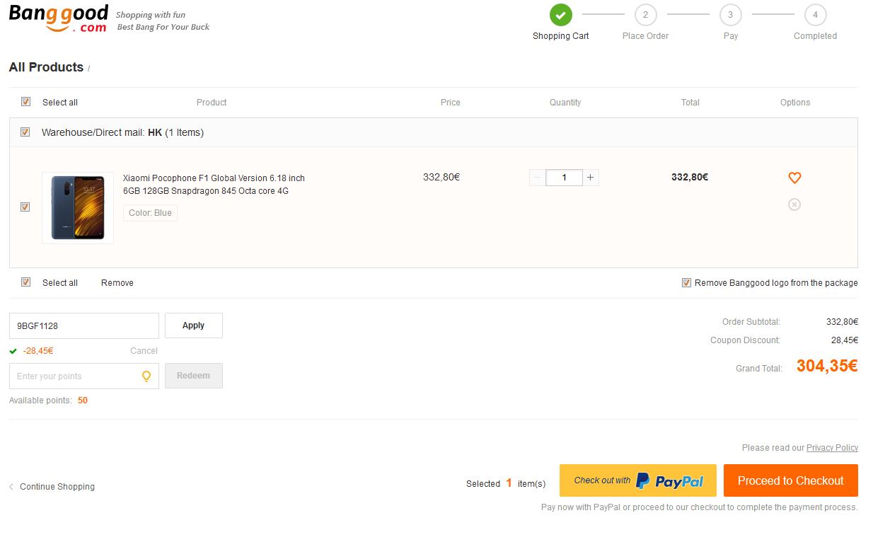
Task: Open the Pocophone F1 product thumbnail
Action: coord(78,208)
